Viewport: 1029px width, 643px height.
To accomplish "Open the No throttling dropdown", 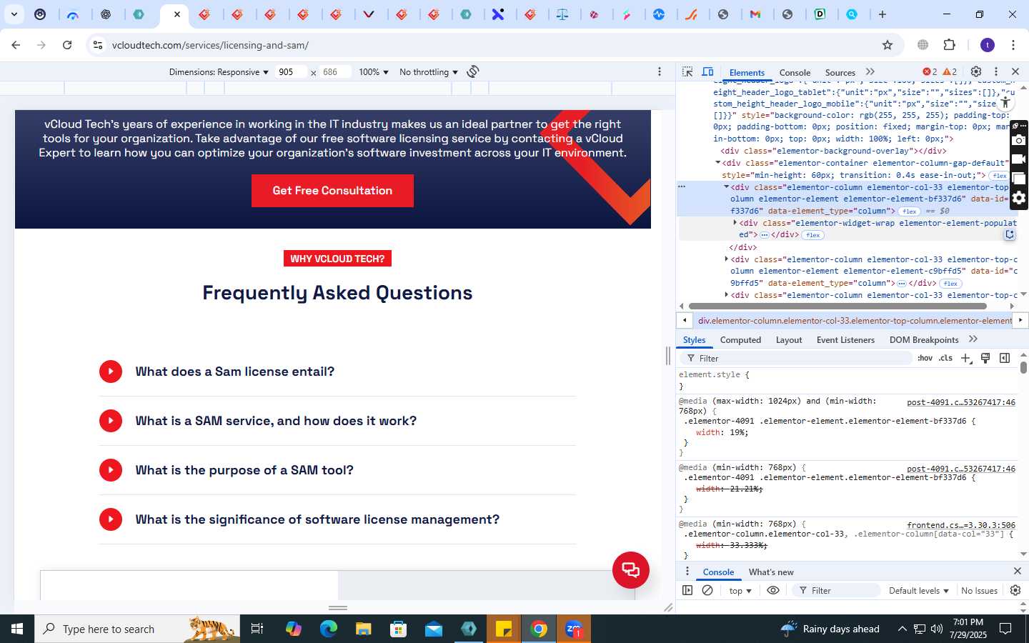I will 429,72.
